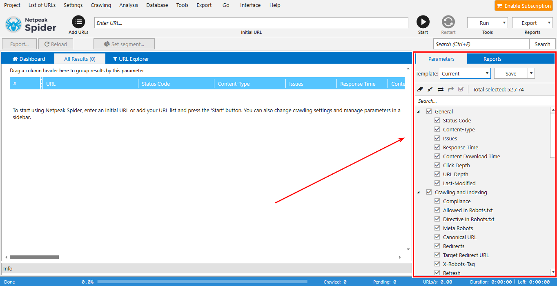Screen dimensions: 557x286
Task: Toggle the URL Depth checkbox
Action: (x=437, y=174)
